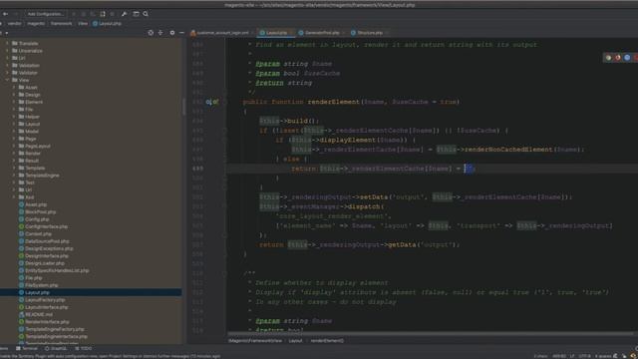Click the back navigation arrow in the toolbar
The height and width of the screenshot is (359, 638).
(5, 14)
